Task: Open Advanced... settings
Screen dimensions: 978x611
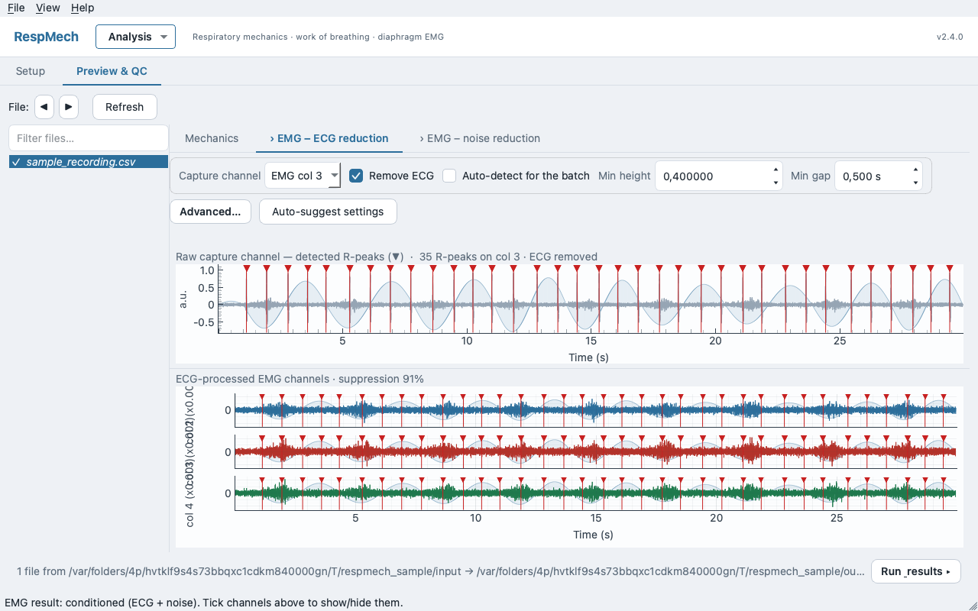Action: (x=210, y=212)
